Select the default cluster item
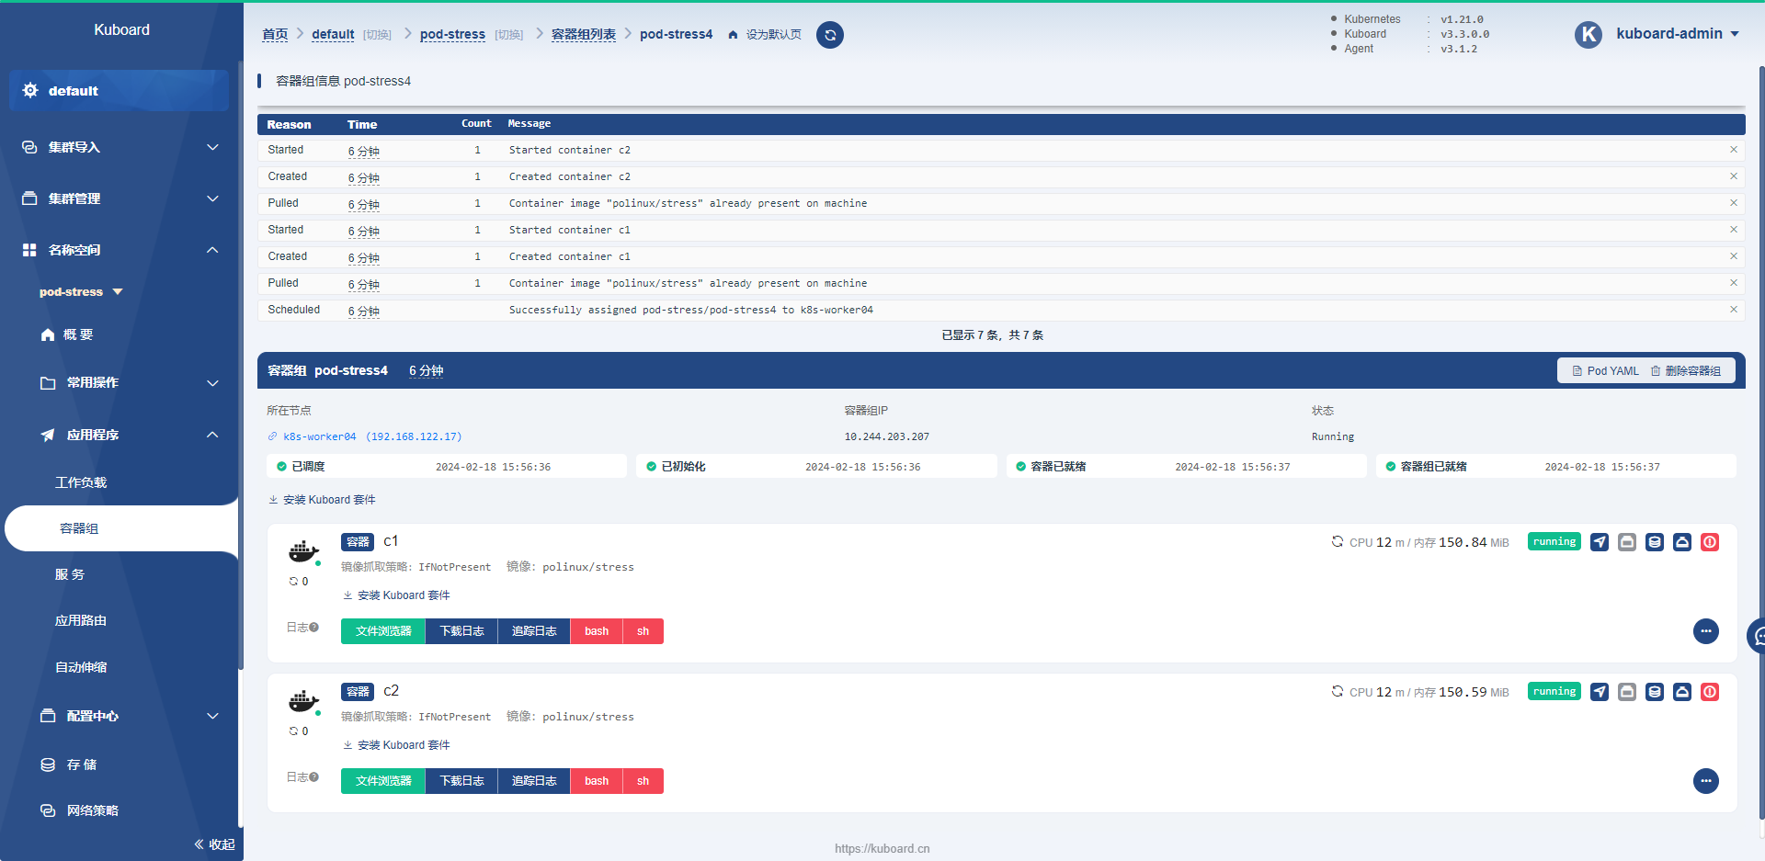 119,91
